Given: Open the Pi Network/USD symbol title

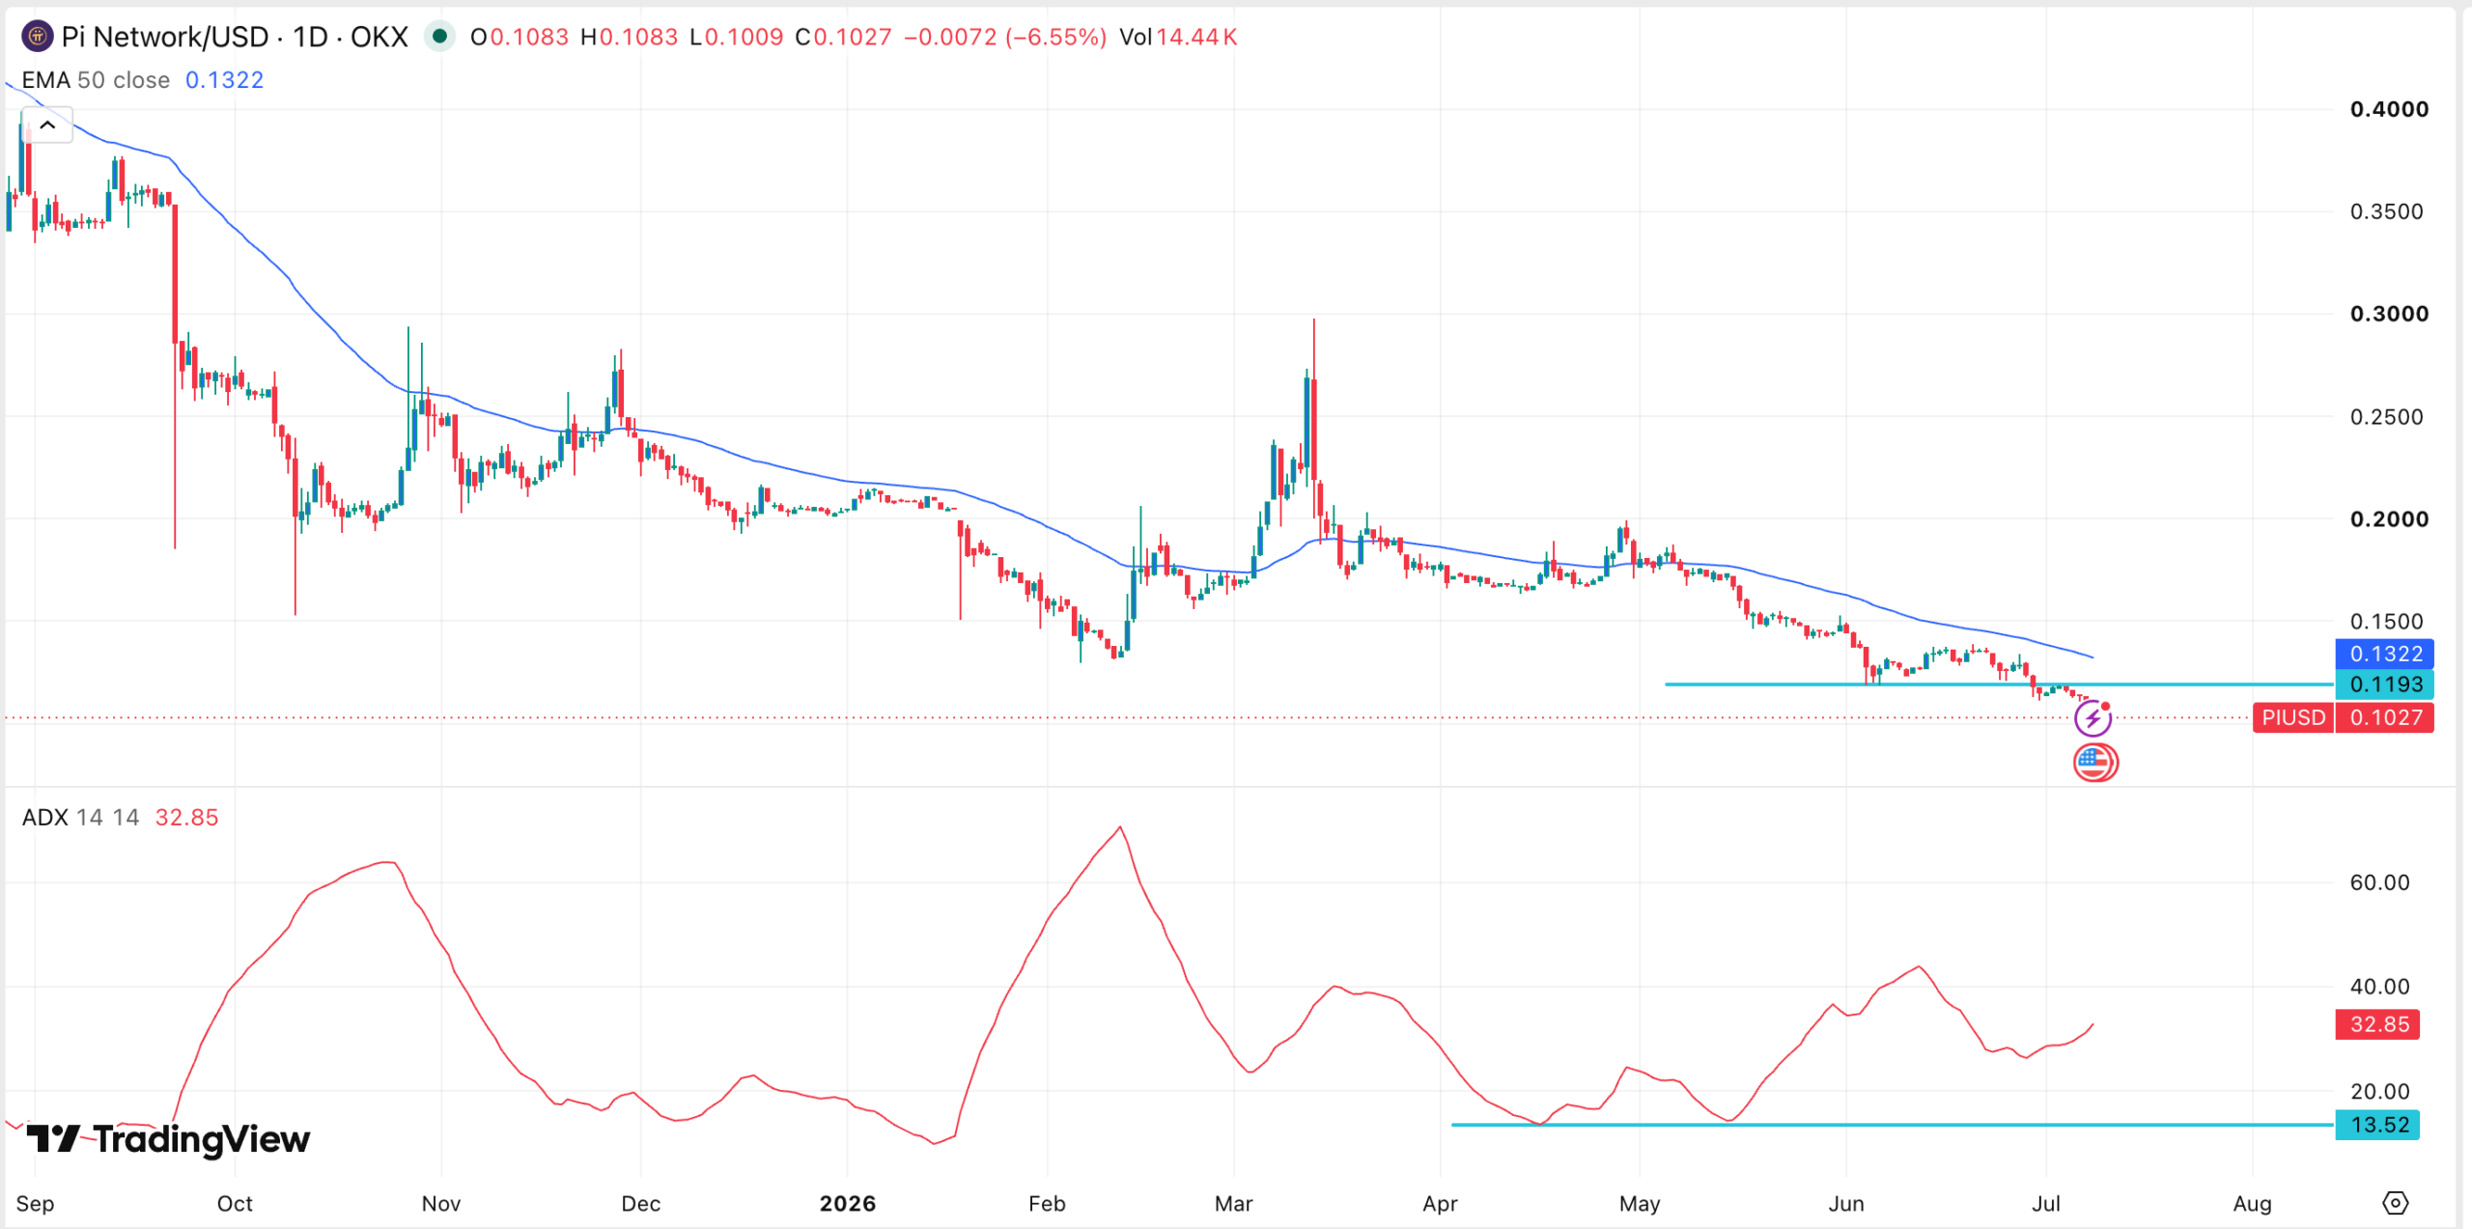Looking at the screenshot, I should (235, 37).
